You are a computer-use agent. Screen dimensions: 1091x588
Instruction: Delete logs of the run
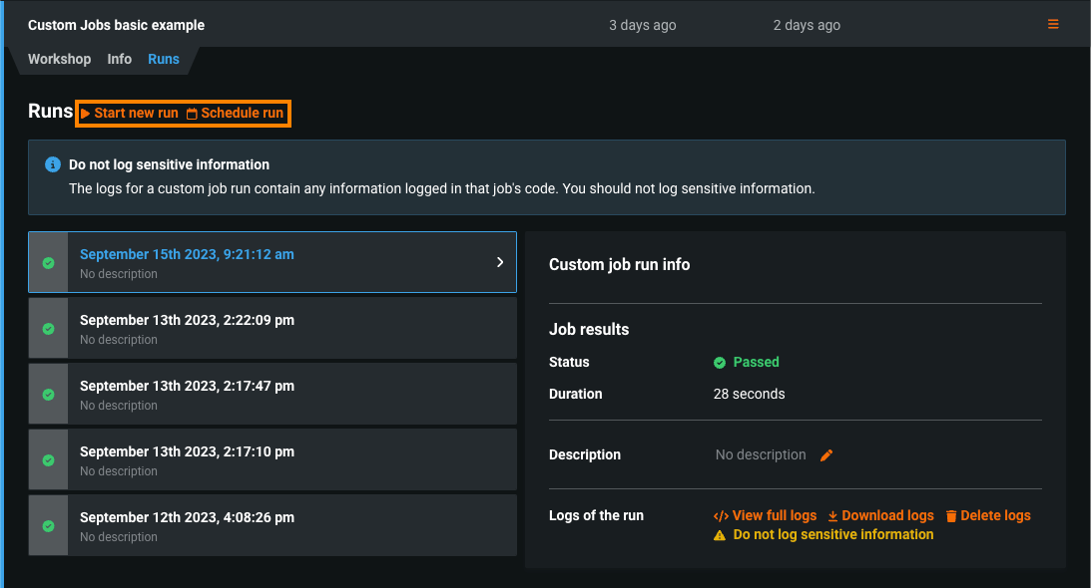point(988,516)
